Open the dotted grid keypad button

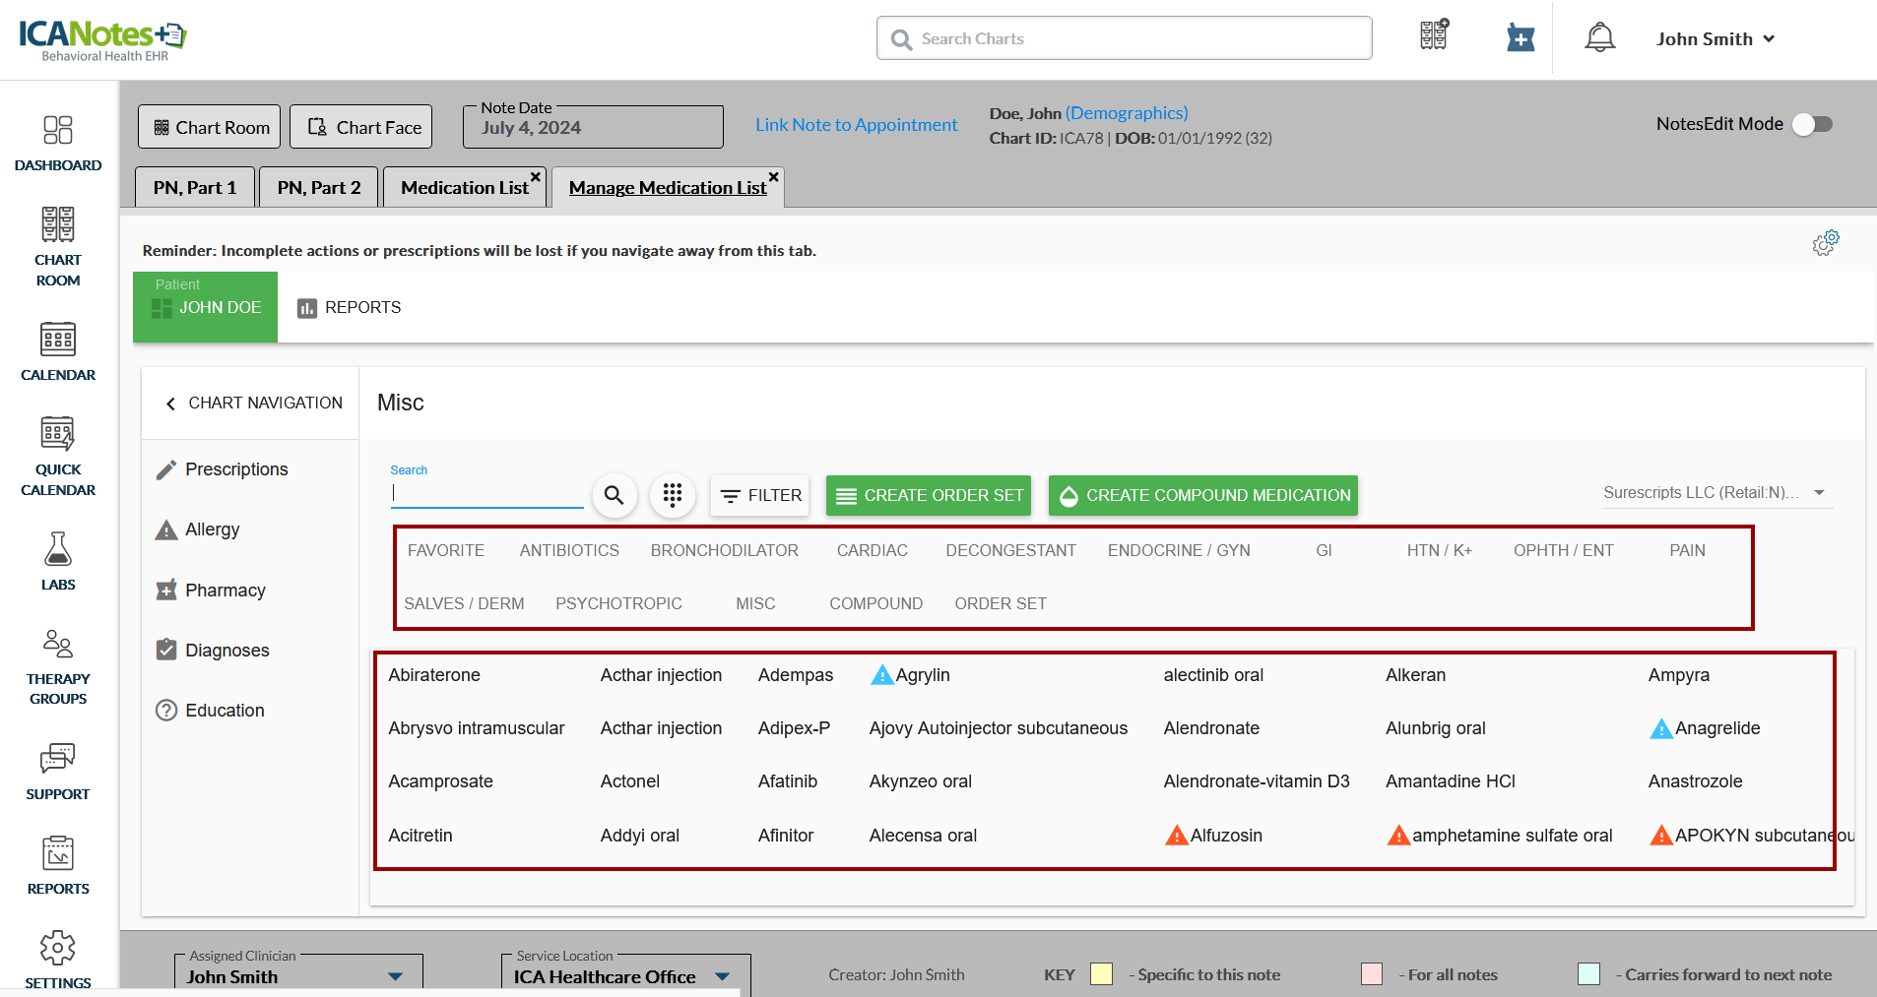673,495
